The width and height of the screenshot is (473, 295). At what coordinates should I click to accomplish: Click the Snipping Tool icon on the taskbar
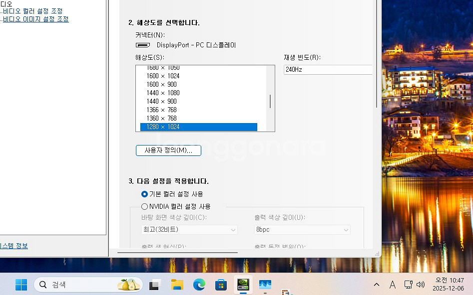pyautogui.click(x=153, y=285)
